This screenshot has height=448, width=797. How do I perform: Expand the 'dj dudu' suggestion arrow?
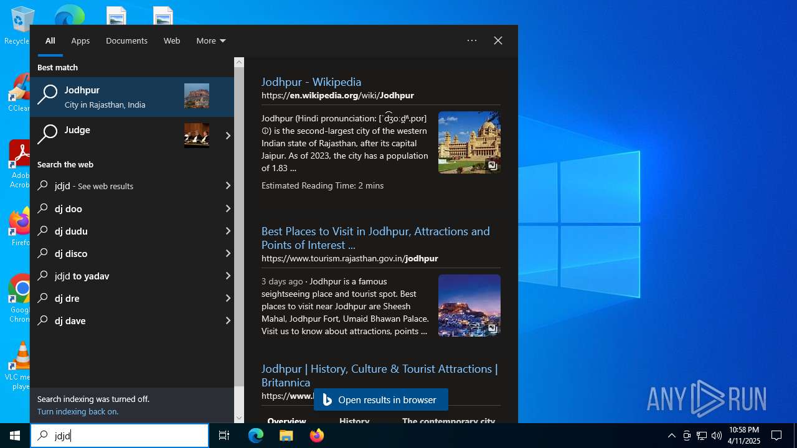click(228, 231)
